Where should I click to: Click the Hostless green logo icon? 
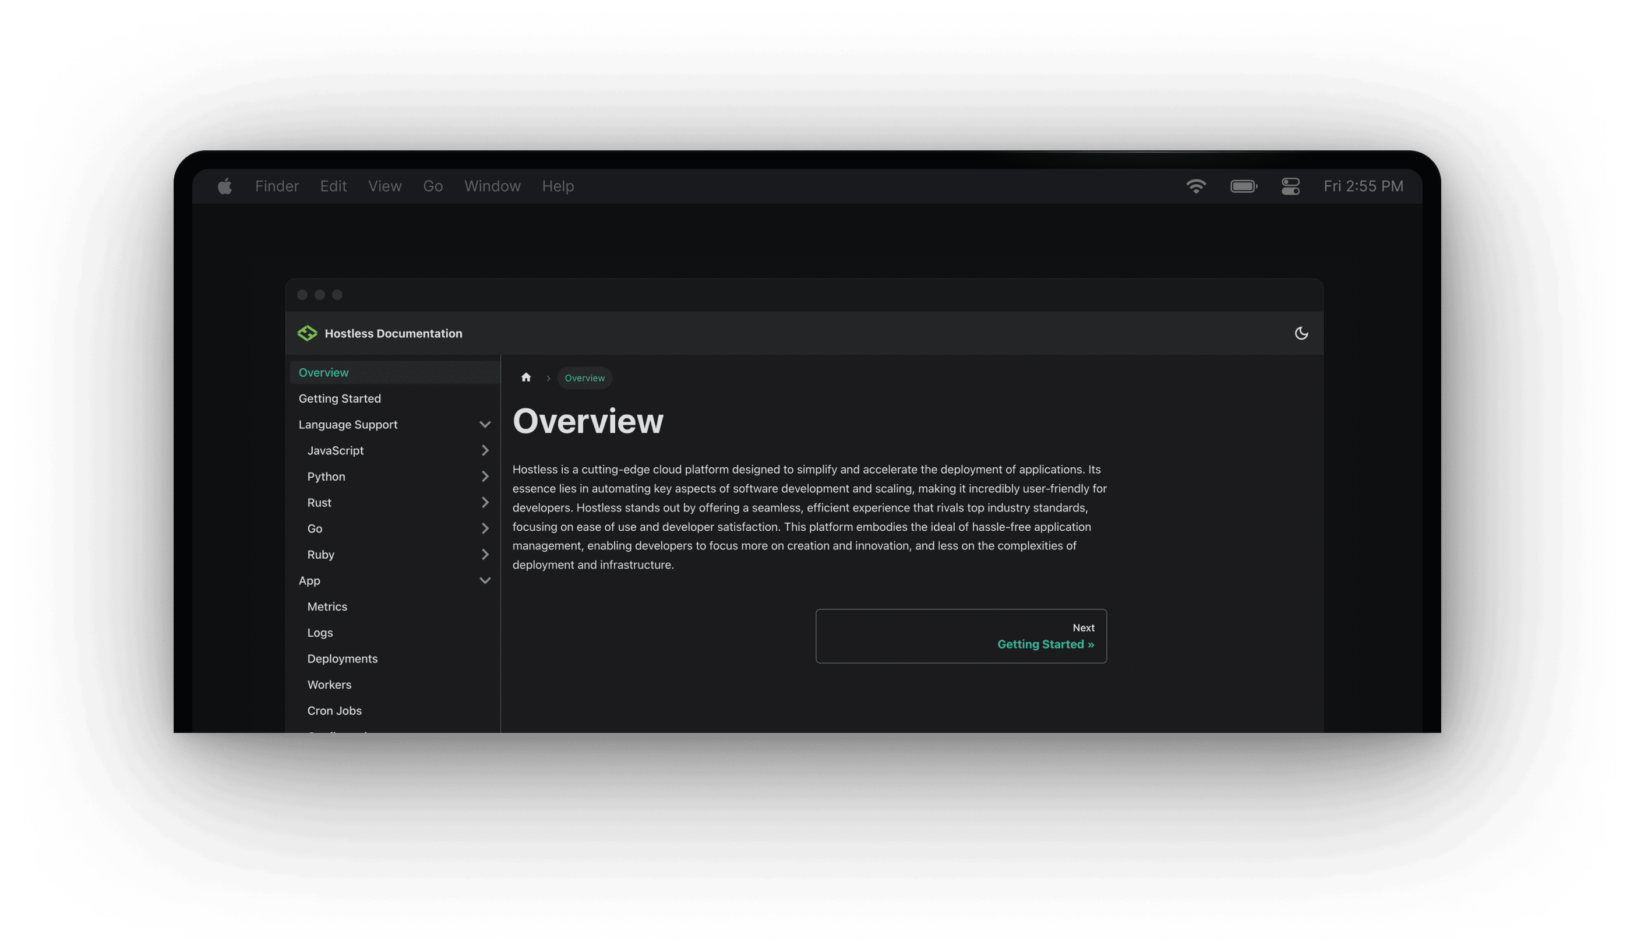[x=307, y=333]
